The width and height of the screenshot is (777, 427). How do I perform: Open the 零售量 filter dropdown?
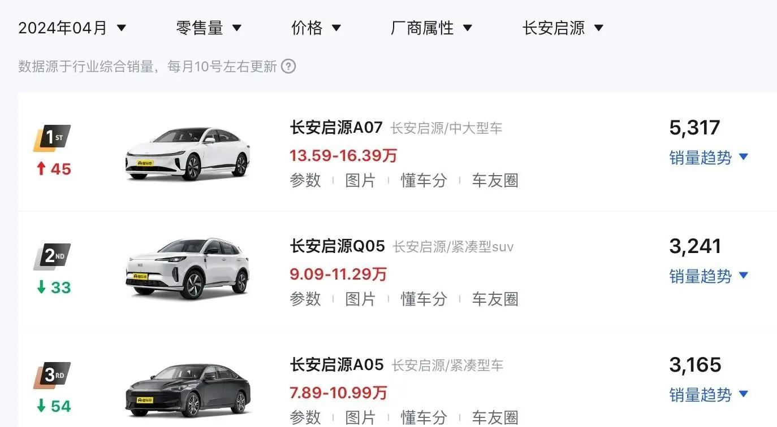209,28
